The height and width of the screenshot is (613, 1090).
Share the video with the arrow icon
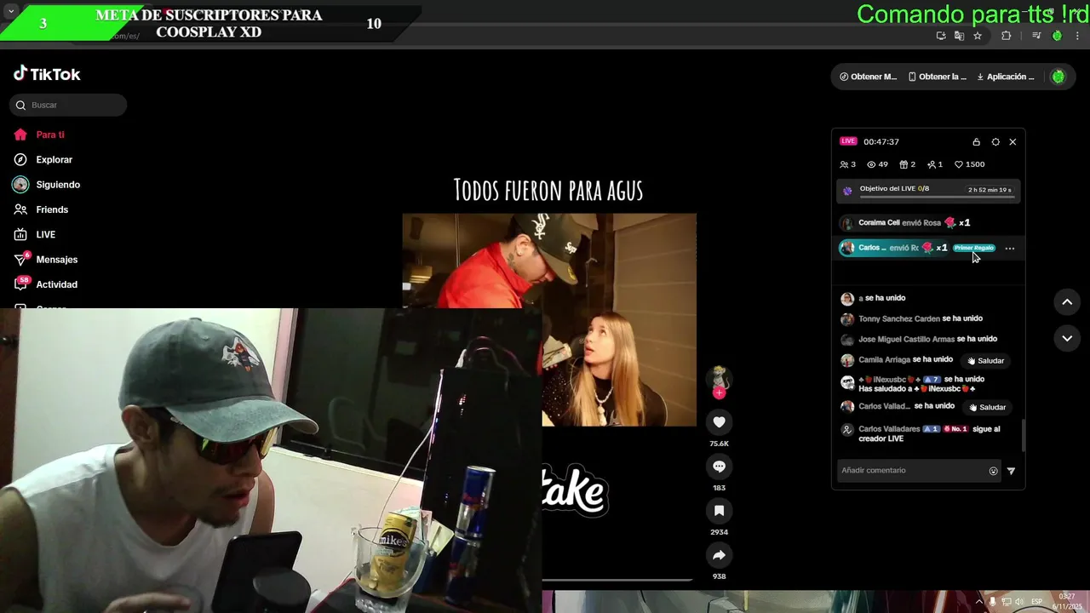point(719,555)
